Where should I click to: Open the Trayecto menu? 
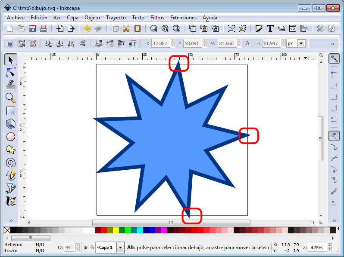click(116, 18)
